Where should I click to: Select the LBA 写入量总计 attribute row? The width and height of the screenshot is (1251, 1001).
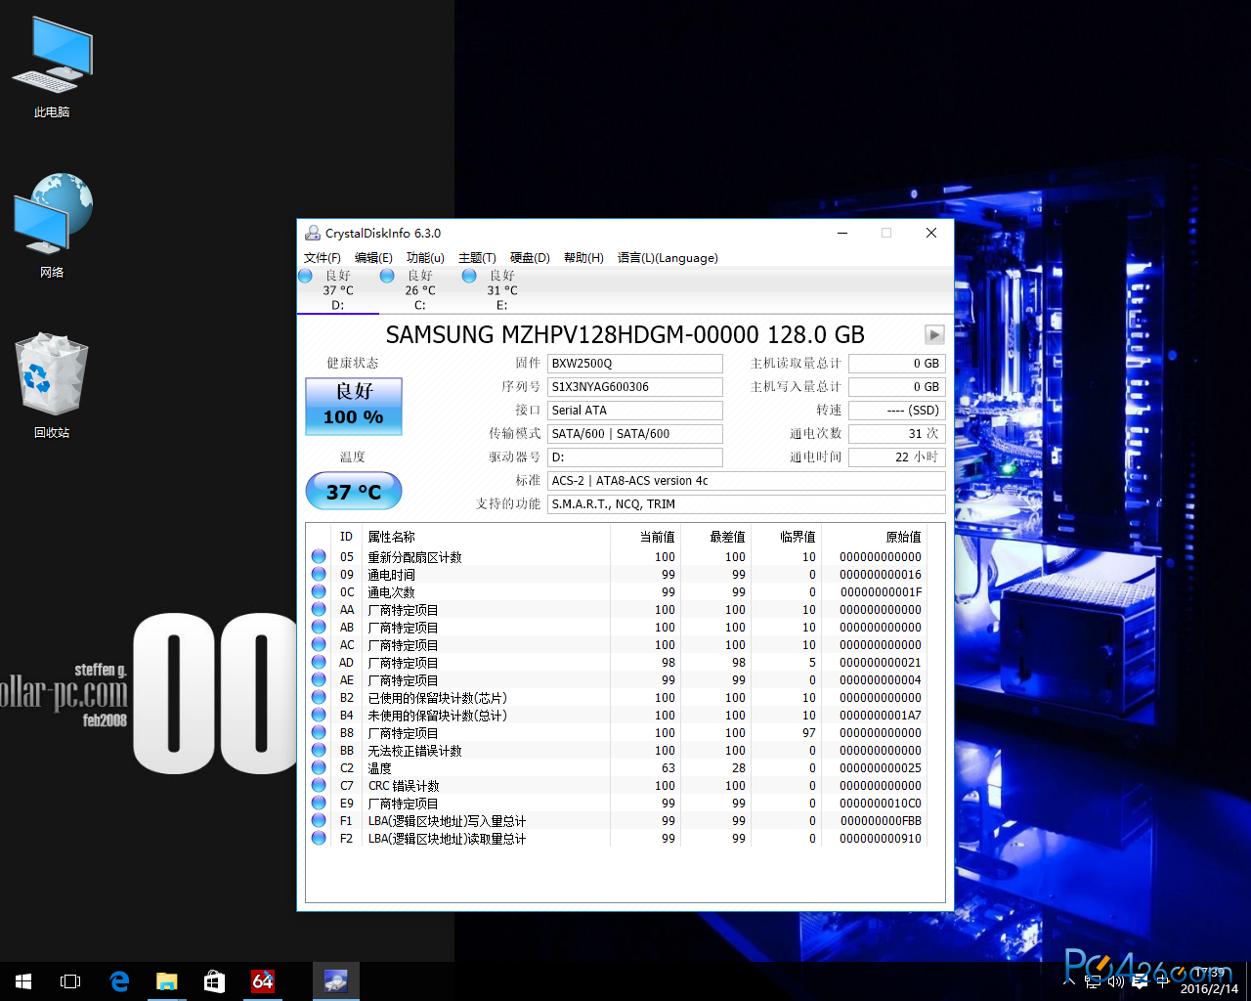point(617,820)
